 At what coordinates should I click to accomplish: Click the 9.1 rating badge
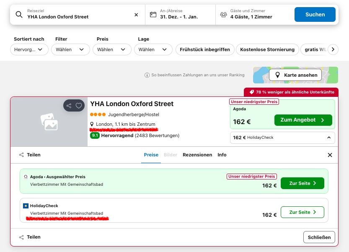[x=95, y=135]
